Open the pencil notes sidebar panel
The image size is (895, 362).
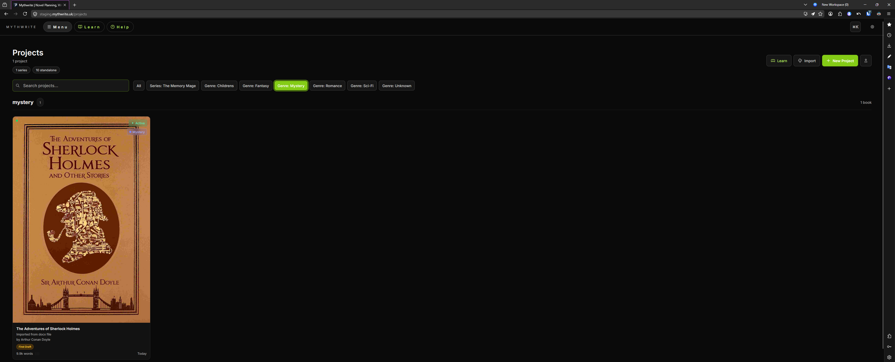point(889,57)
